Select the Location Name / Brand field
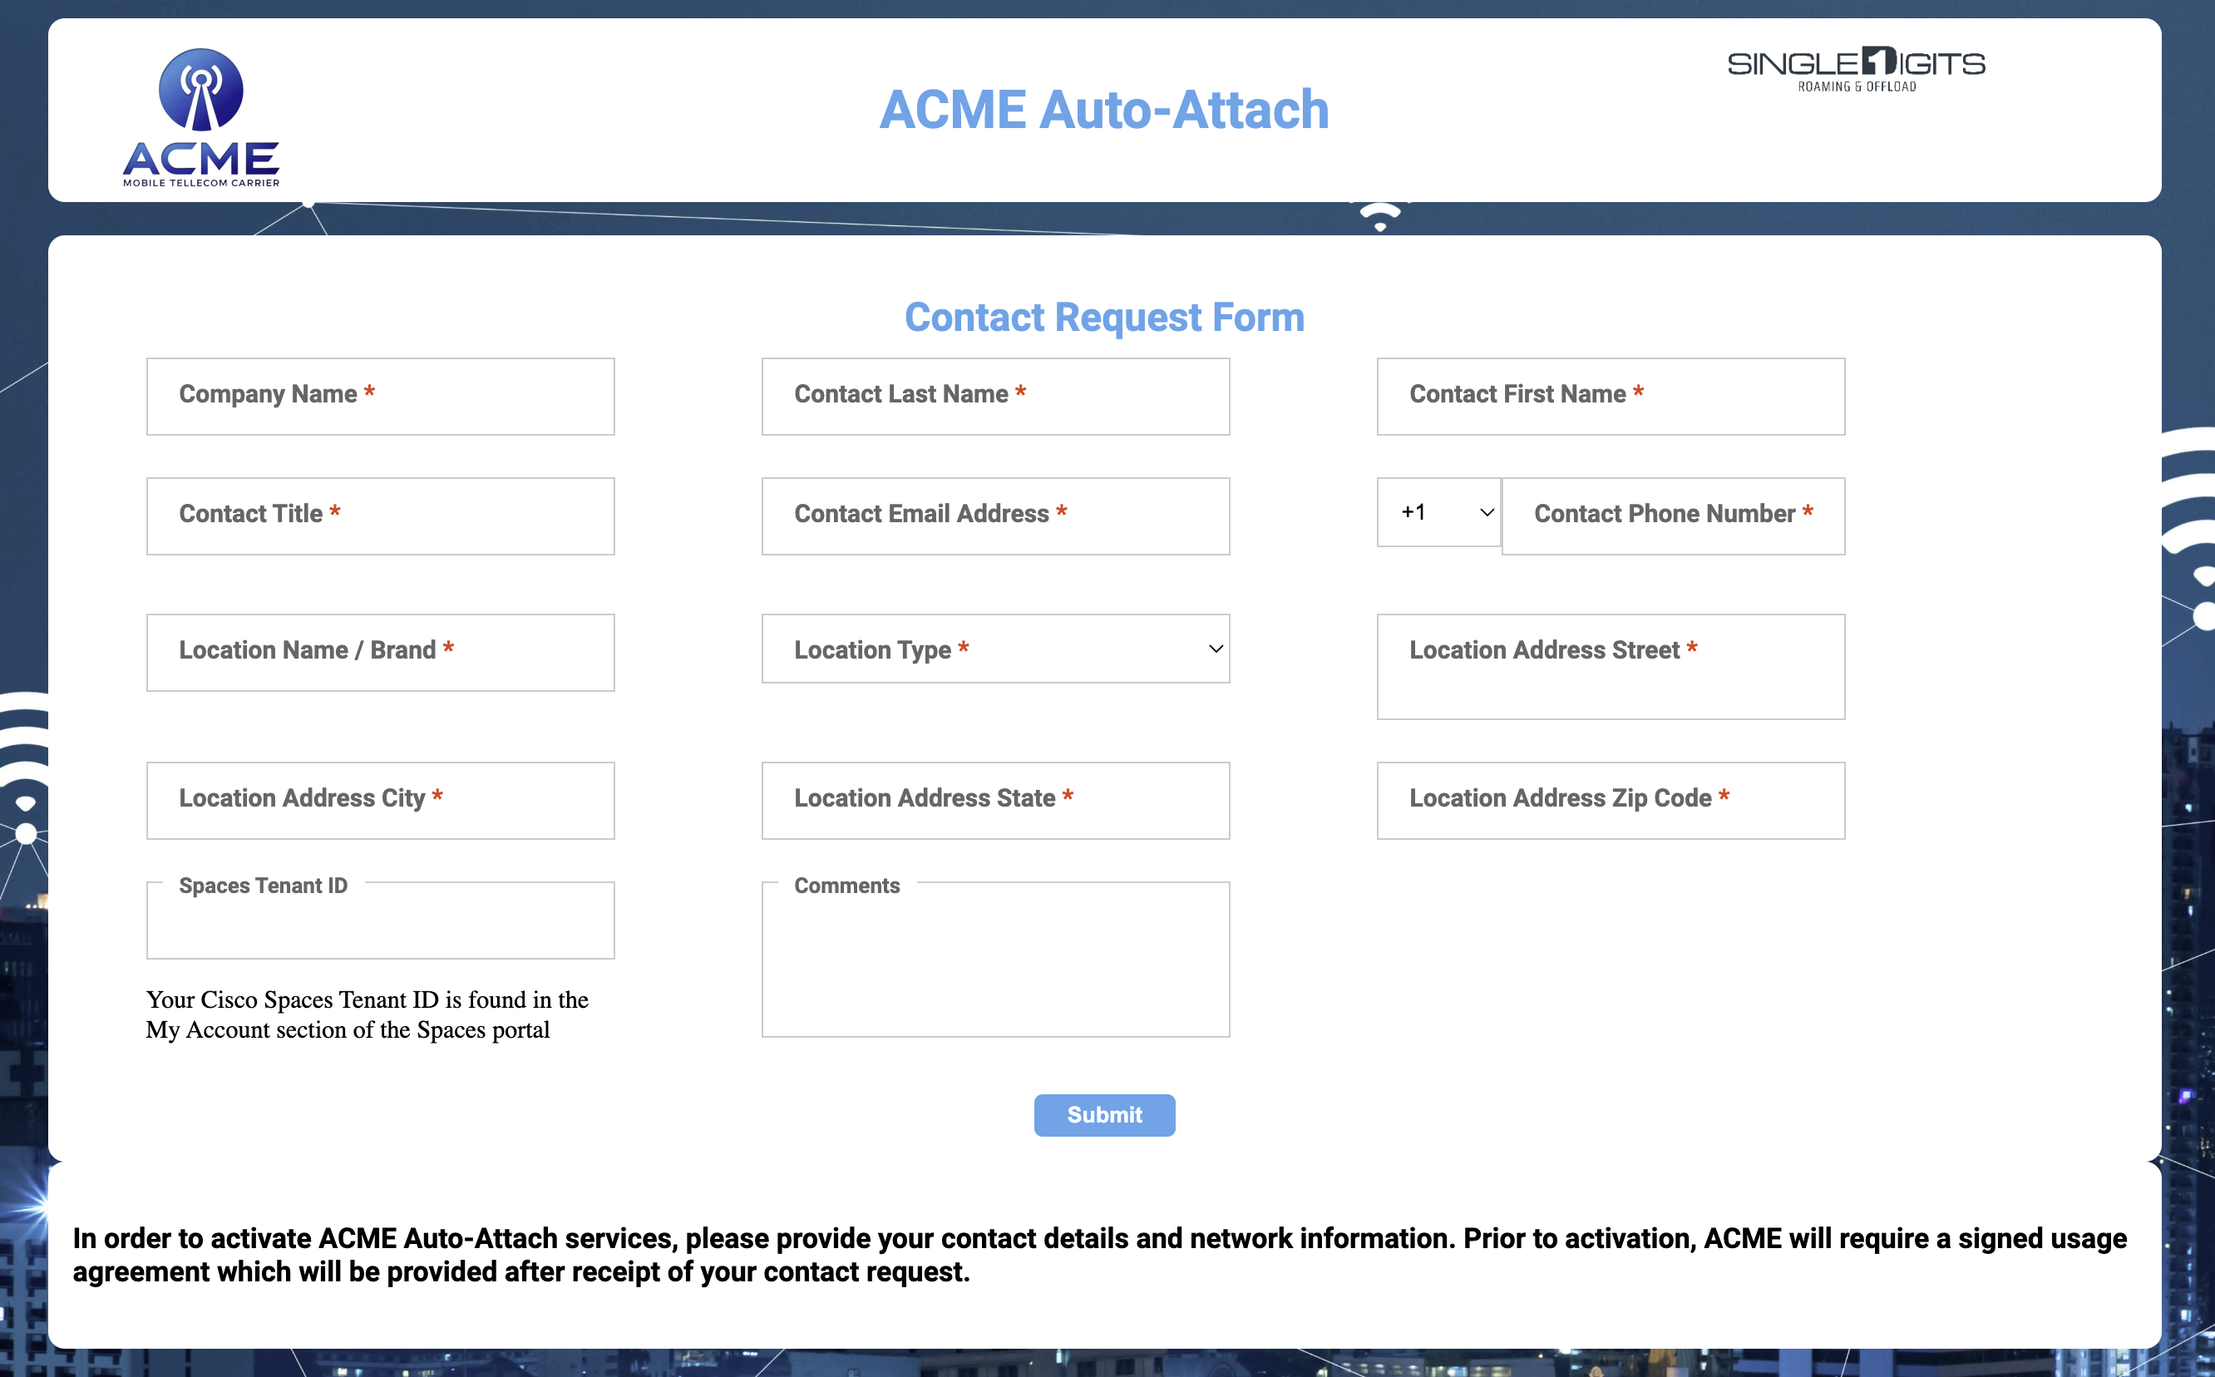 (x=381, y=653)
